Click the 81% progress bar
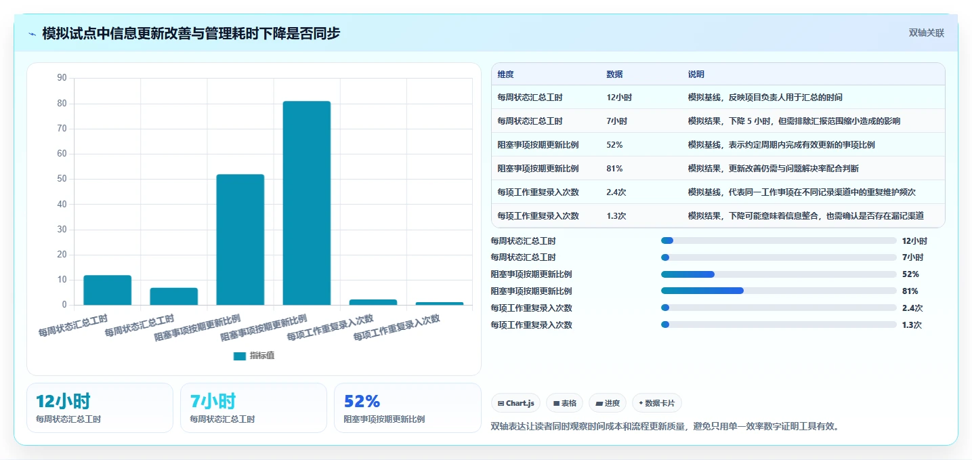 (779, 291)
